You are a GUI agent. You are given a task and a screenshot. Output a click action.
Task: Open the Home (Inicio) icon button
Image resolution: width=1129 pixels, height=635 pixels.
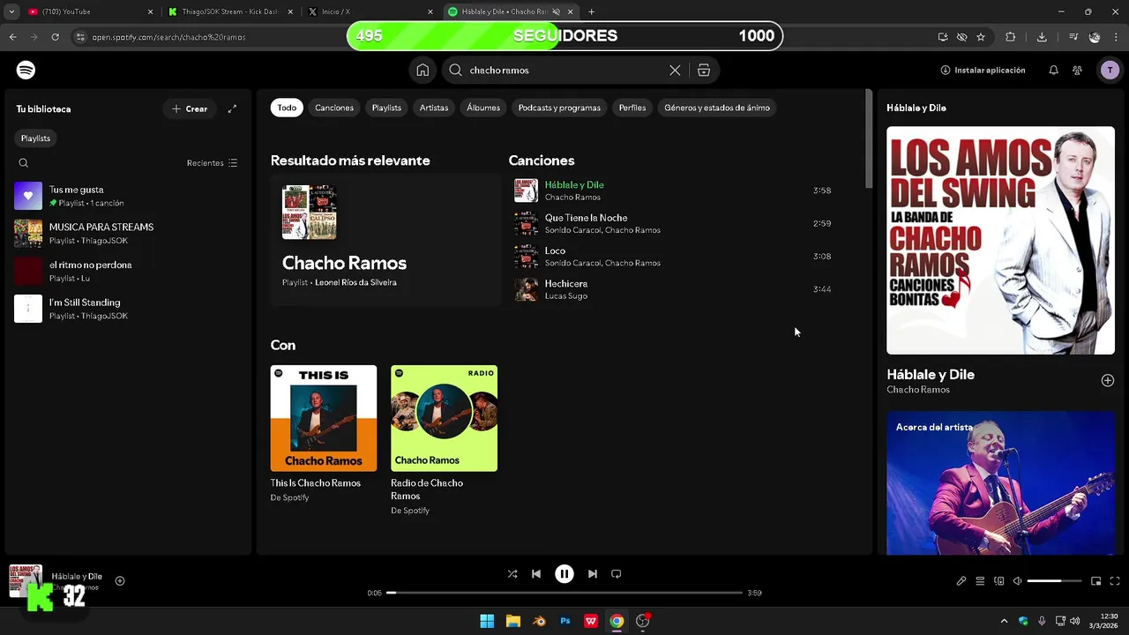[x=422, y=70]
